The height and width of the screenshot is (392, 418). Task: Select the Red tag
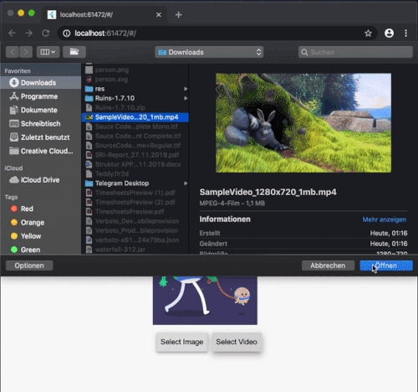point(41,209)
